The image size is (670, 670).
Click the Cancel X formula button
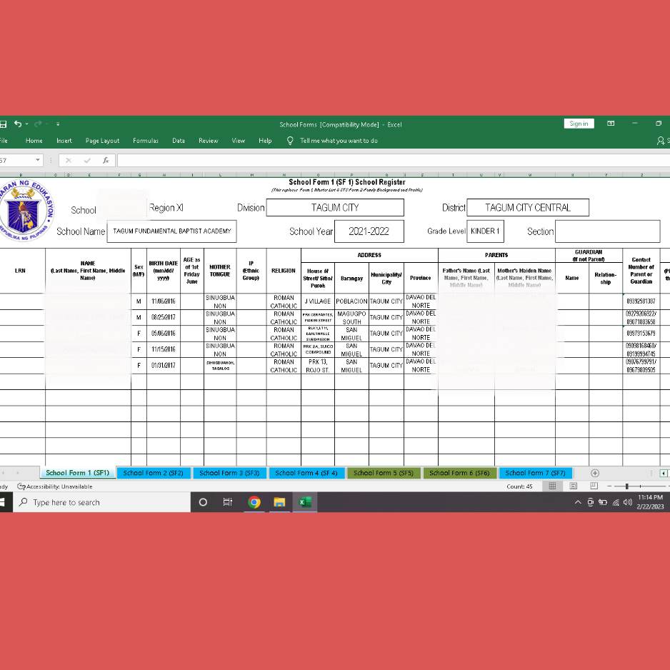click(69, 160)
